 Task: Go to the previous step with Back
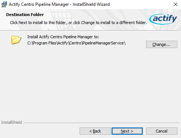[95, 131]
